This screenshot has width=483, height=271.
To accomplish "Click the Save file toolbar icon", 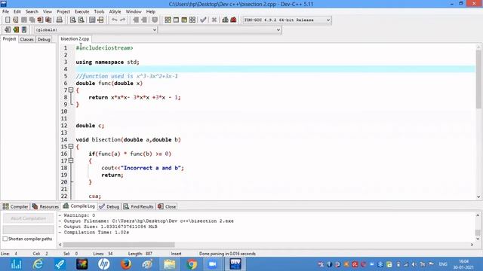I will pyautogui.click(x=23, y=20).
